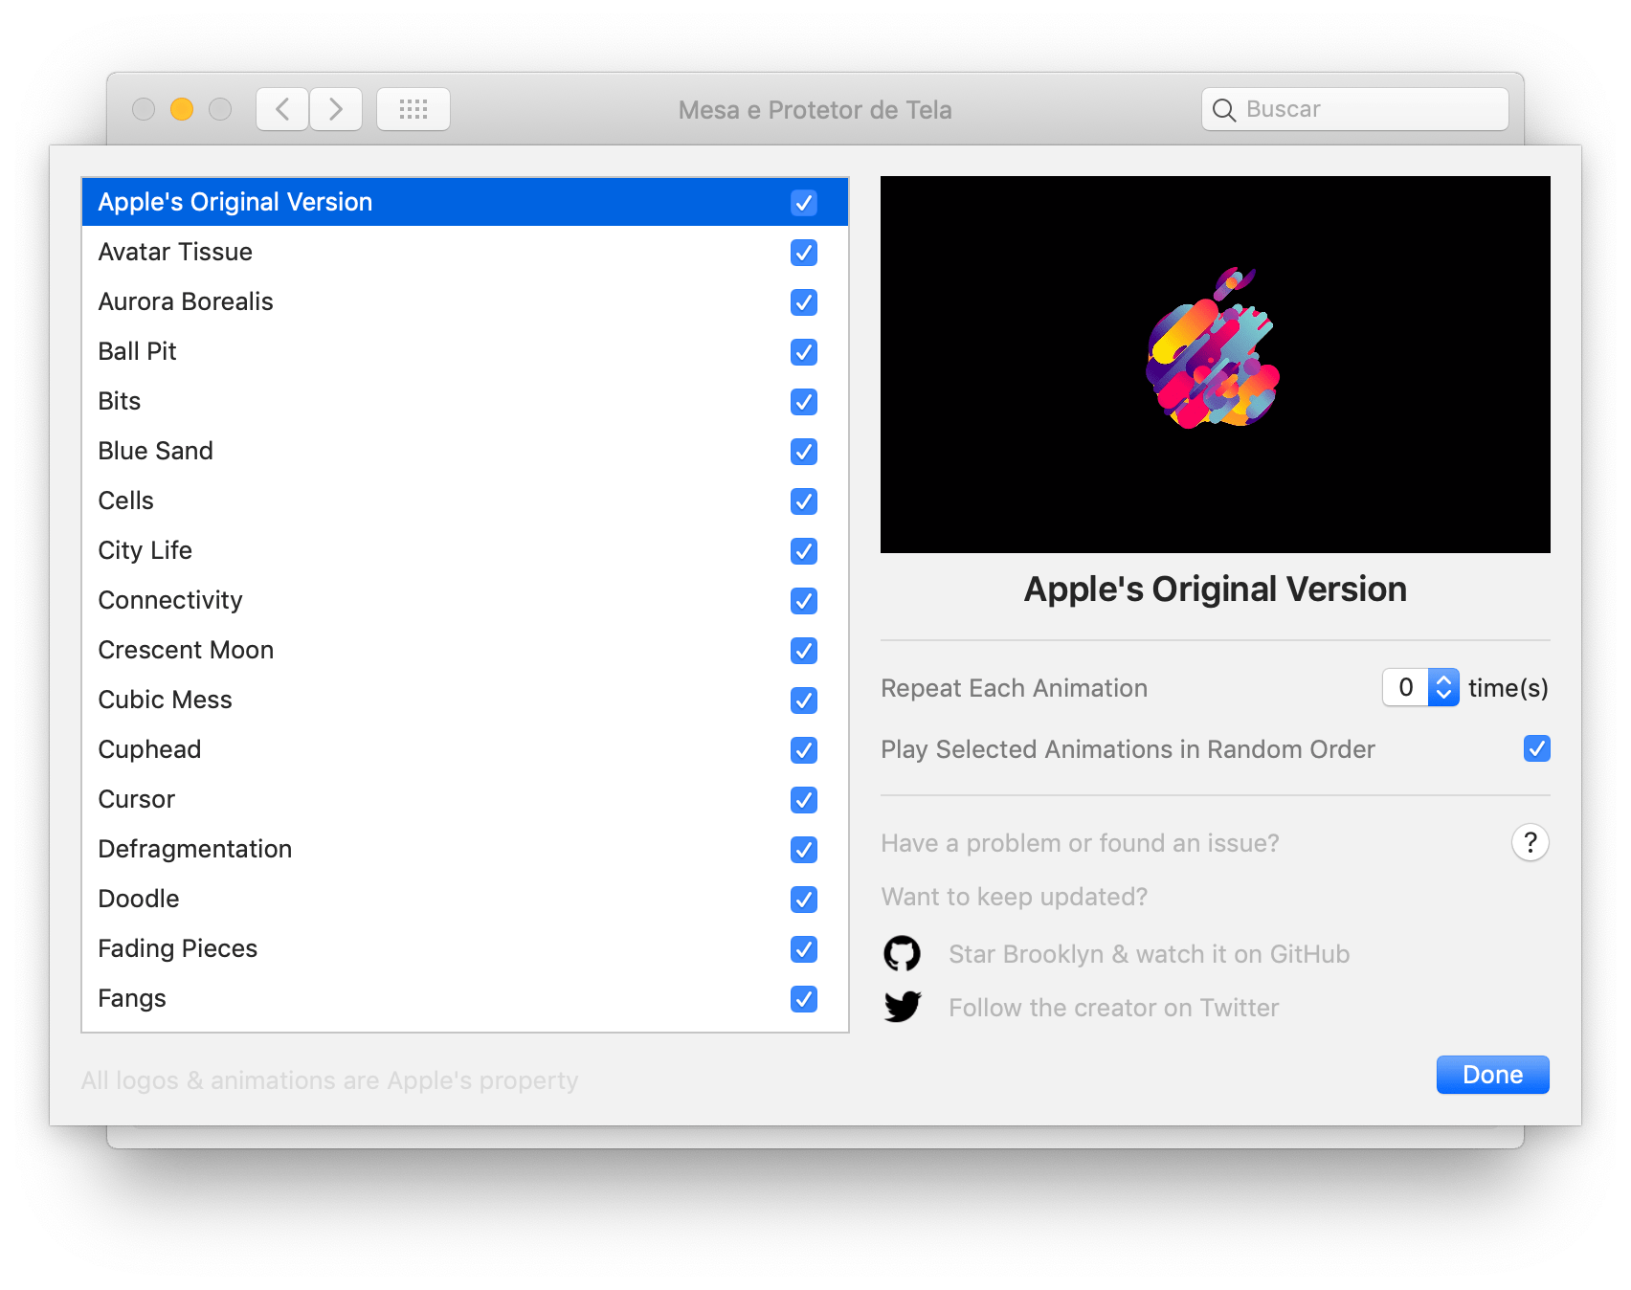Image resolution: width=1631 pixels, height=1290 pixels.
Task: Toggle the Crescent Moon checkbox
Action: click(804, 651)
